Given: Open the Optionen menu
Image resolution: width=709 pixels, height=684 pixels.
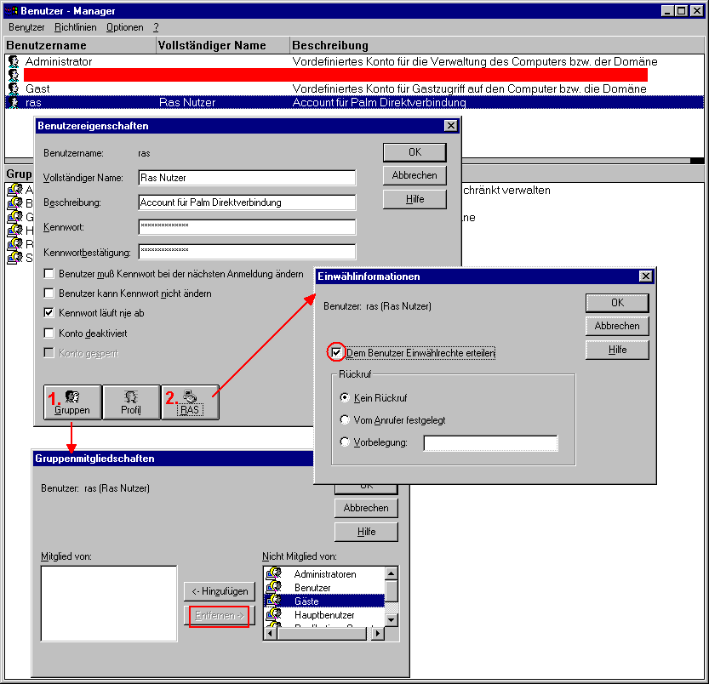Looking at the screenshot, I should tap(124, 27).
